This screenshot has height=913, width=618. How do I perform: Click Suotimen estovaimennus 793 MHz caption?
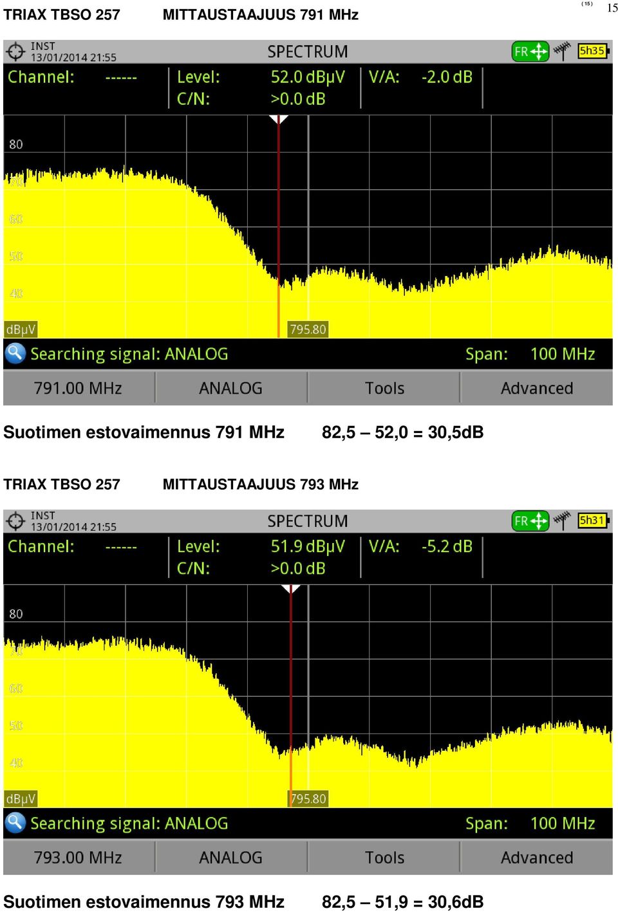(x=144, y=901)
